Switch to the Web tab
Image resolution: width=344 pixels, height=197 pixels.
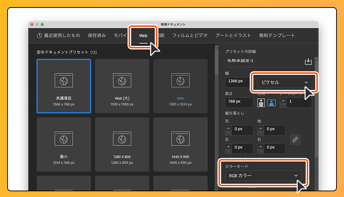coord(143,35)
